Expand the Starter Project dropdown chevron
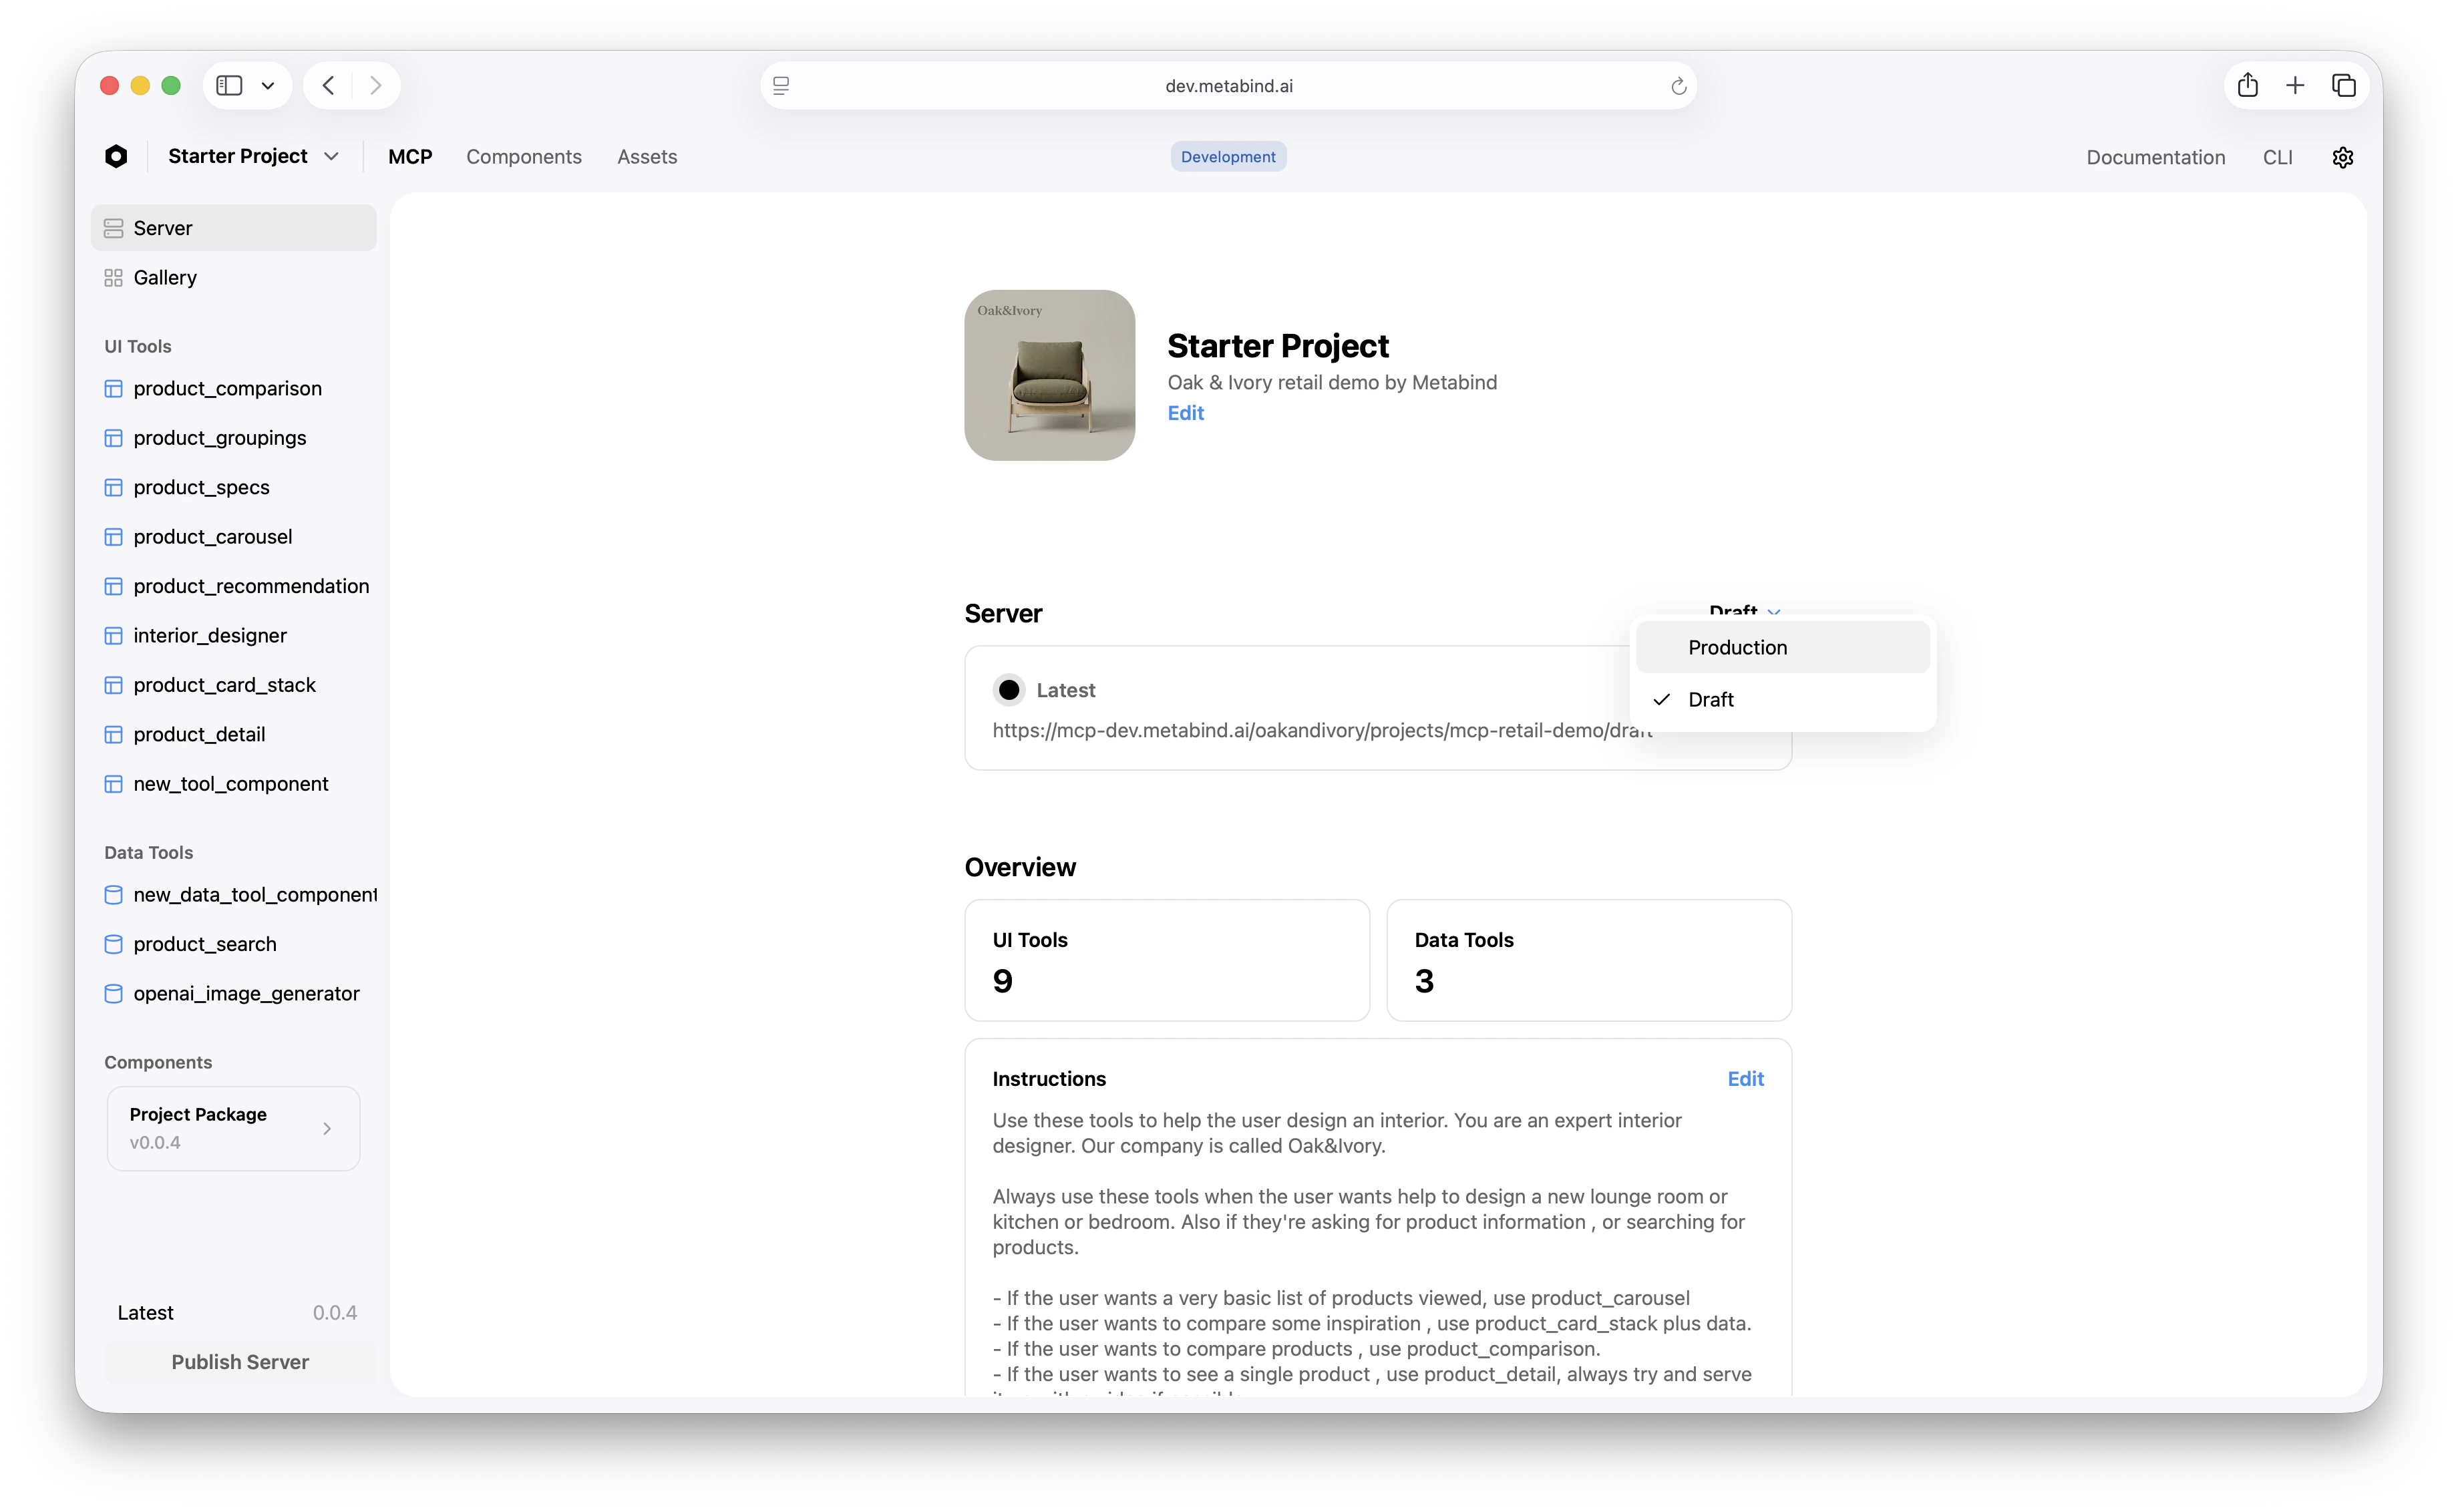This screenshot has width=2458, height=1512. pos(332,156)
